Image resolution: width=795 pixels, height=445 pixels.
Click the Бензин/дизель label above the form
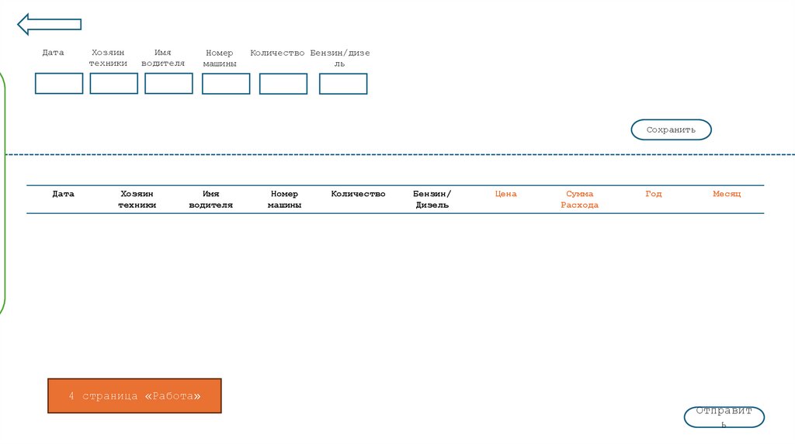click(340, 58)
